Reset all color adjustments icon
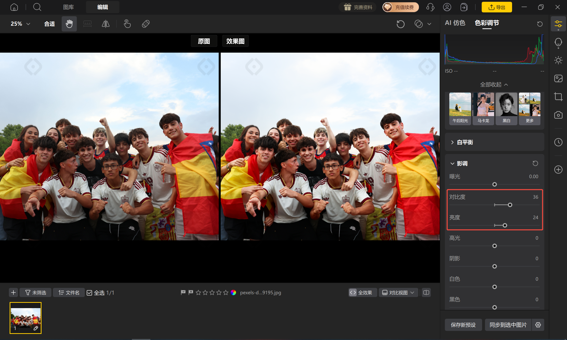Viewport: 567px width, 340px height. tap(540, 24)
